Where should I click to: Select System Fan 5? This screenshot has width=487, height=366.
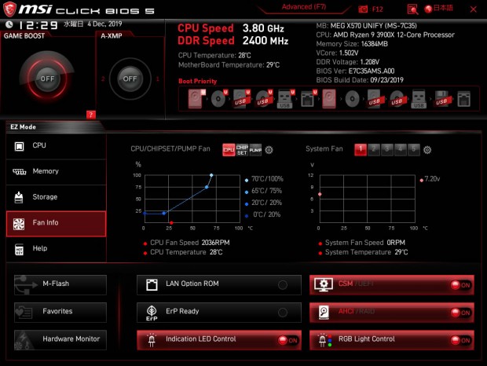point(414,149)
